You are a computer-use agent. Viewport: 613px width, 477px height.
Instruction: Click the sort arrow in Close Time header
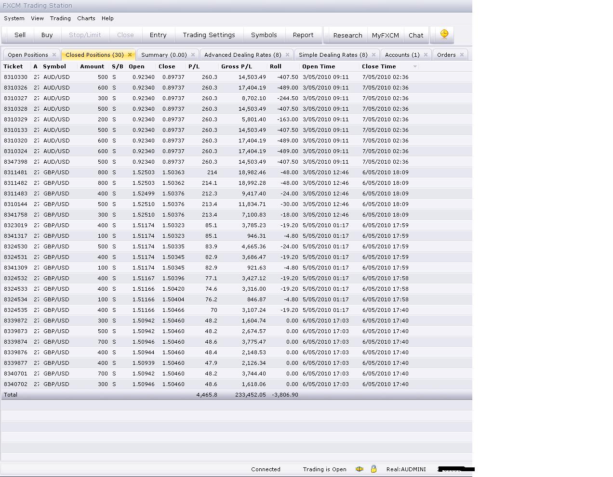point(415,66)
